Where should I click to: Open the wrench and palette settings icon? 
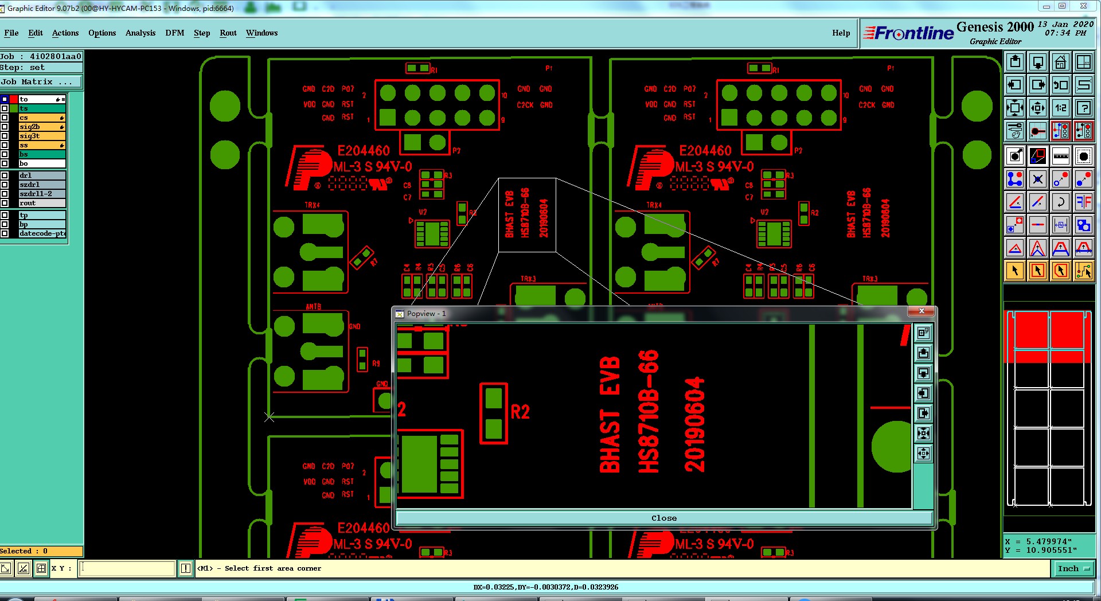pos(1015,131)
